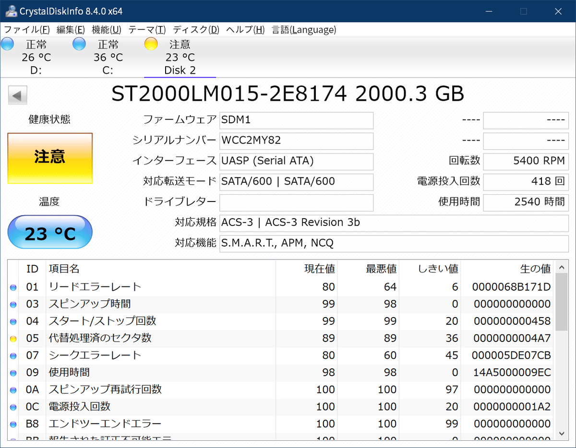Click the 項目名 column header

tap(161, 269)
